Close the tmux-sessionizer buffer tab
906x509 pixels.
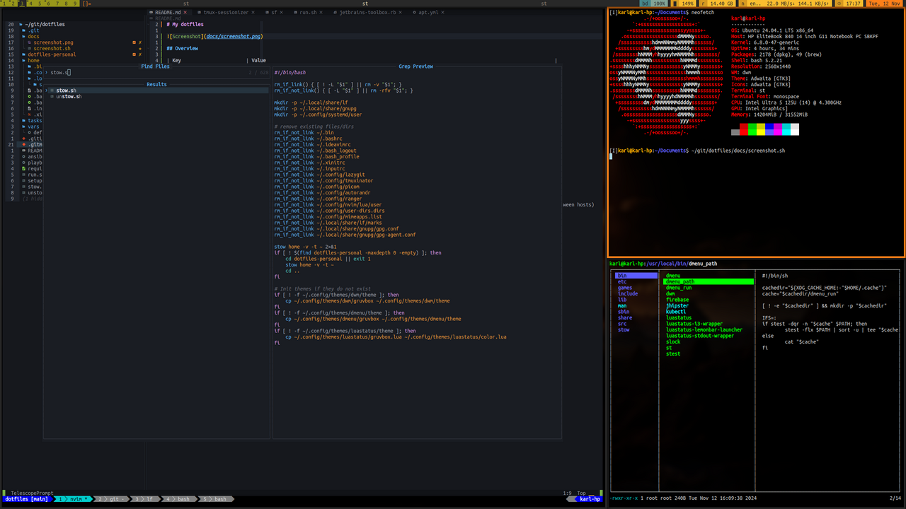[x=253, y=12]
